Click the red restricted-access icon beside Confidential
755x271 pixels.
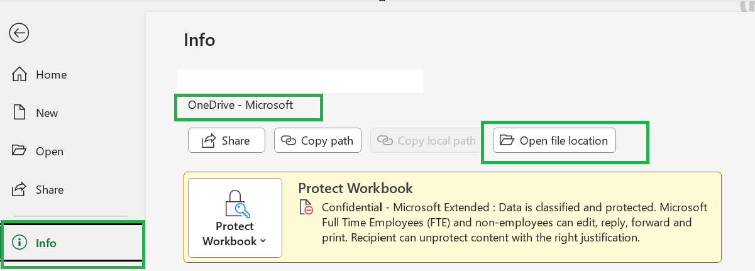click(306, 207)
